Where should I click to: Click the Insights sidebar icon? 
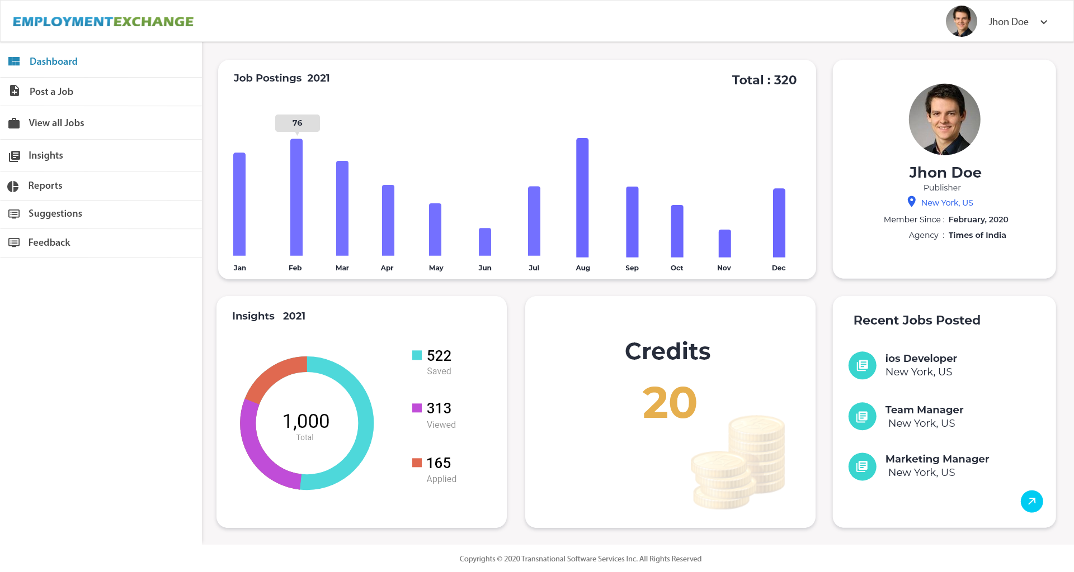coord(14,155)
